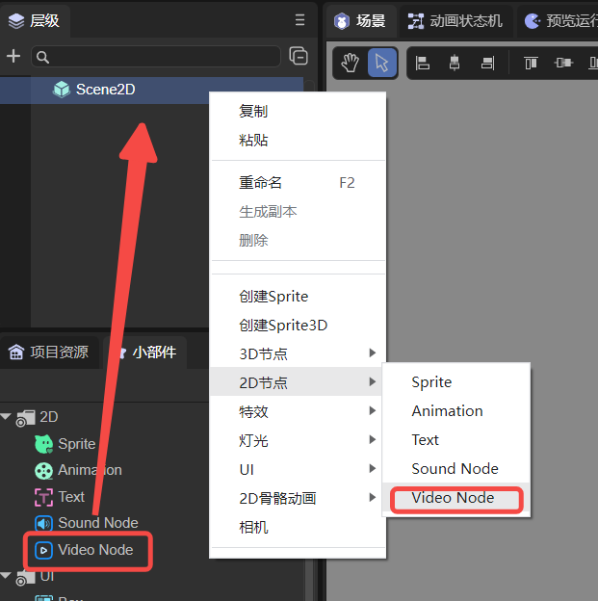Screen dimensions: 598x601
Task: Click the align left toolbar icon
Action: 422,63
